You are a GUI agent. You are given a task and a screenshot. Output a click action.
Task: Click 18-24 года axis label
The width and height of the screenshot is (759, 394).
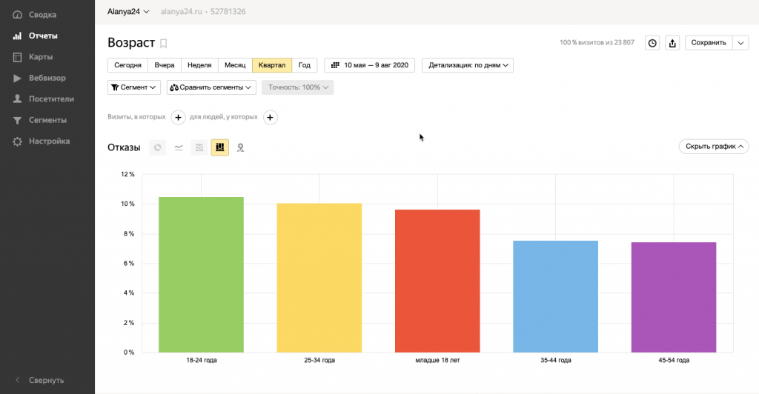click(x=202, y=360)
